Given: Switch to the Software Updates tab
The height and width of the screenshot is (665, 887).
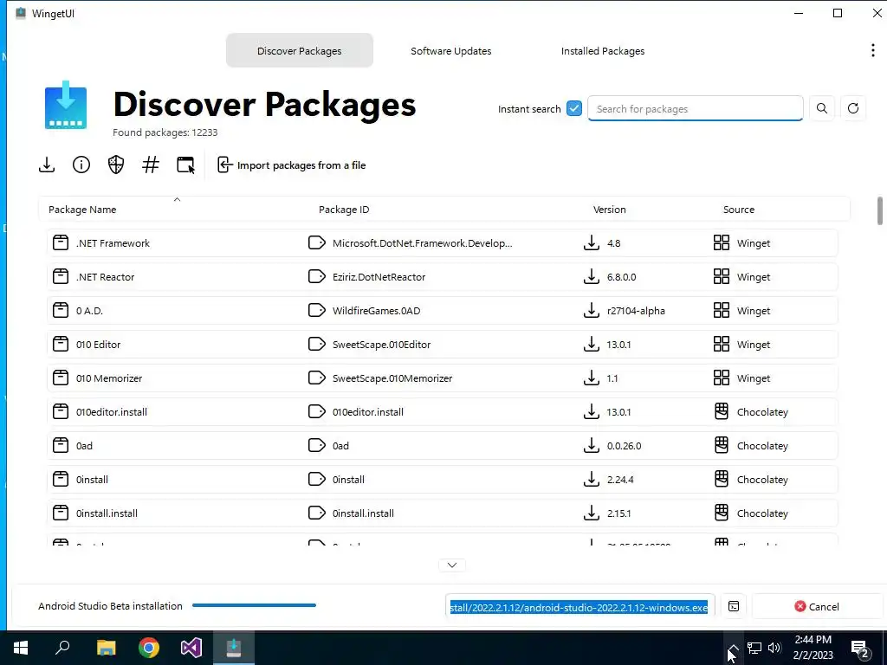Looking at the screenshot, I should (x=450, y=50).
